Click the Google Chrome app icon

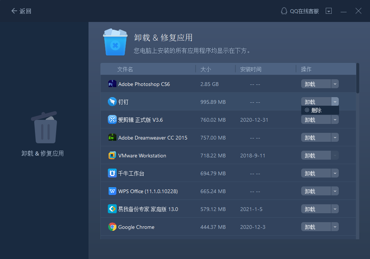pos(112,227)
